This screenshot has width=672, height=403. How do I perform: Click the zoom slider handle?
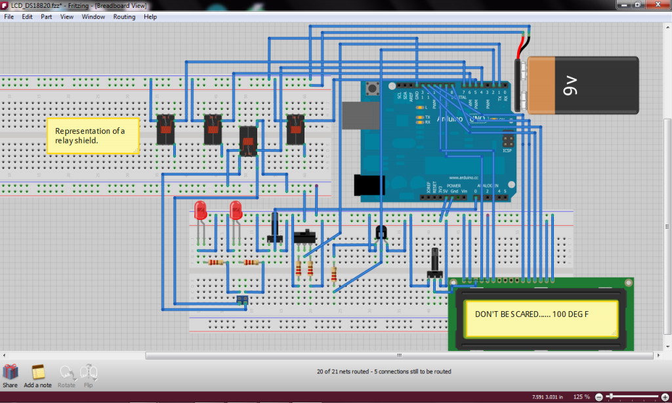click(x=612, y=397)
